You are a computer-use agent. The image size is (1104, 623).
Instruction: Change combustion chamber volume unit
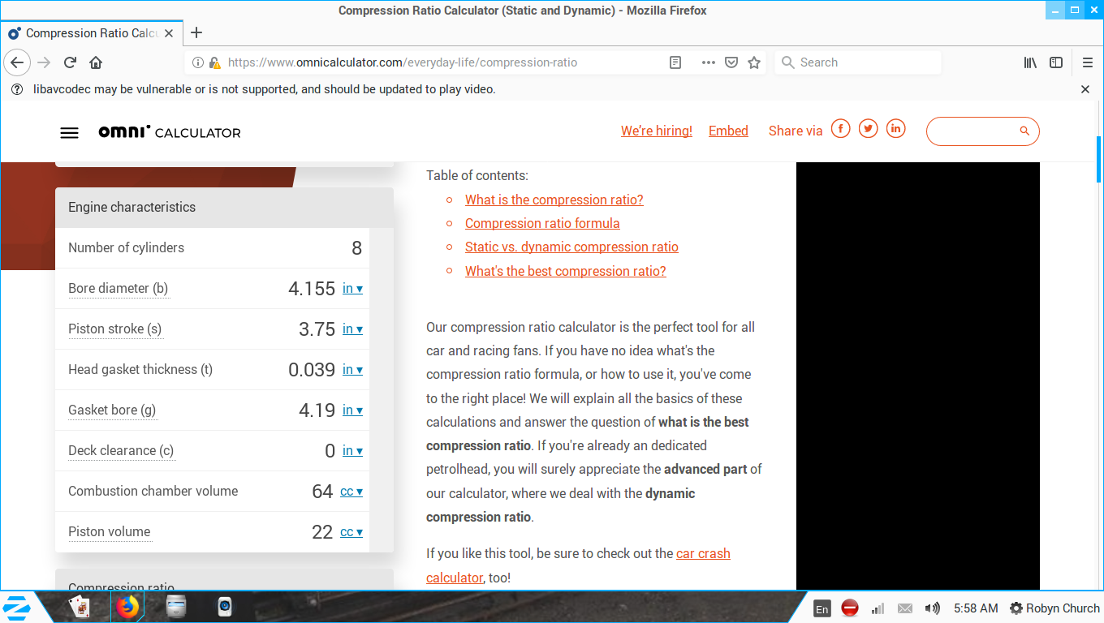tap(351, 491)
